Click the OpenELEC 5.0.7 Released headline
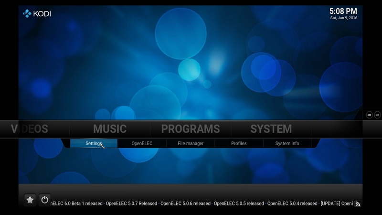The height and width of the screenshot is (215, 382). coord(131,204)
